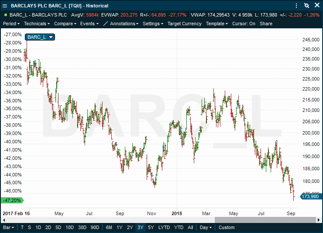323x233 pixels.
Task: Expand the Template dropdown
Action: click(217, 24)
